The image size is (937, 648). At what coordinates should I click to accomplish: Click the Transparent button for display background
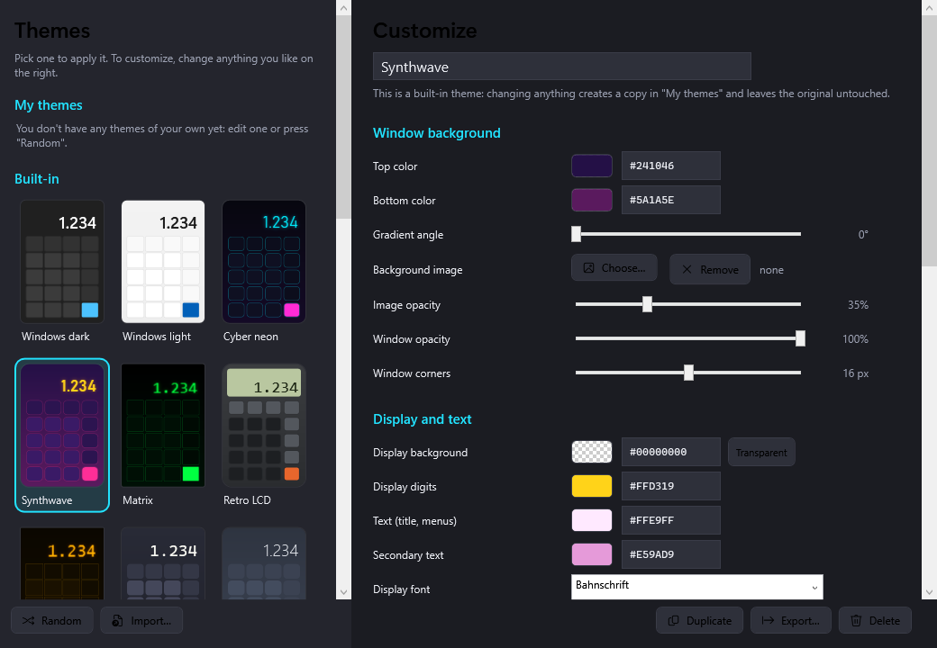[x=761, y=453]
